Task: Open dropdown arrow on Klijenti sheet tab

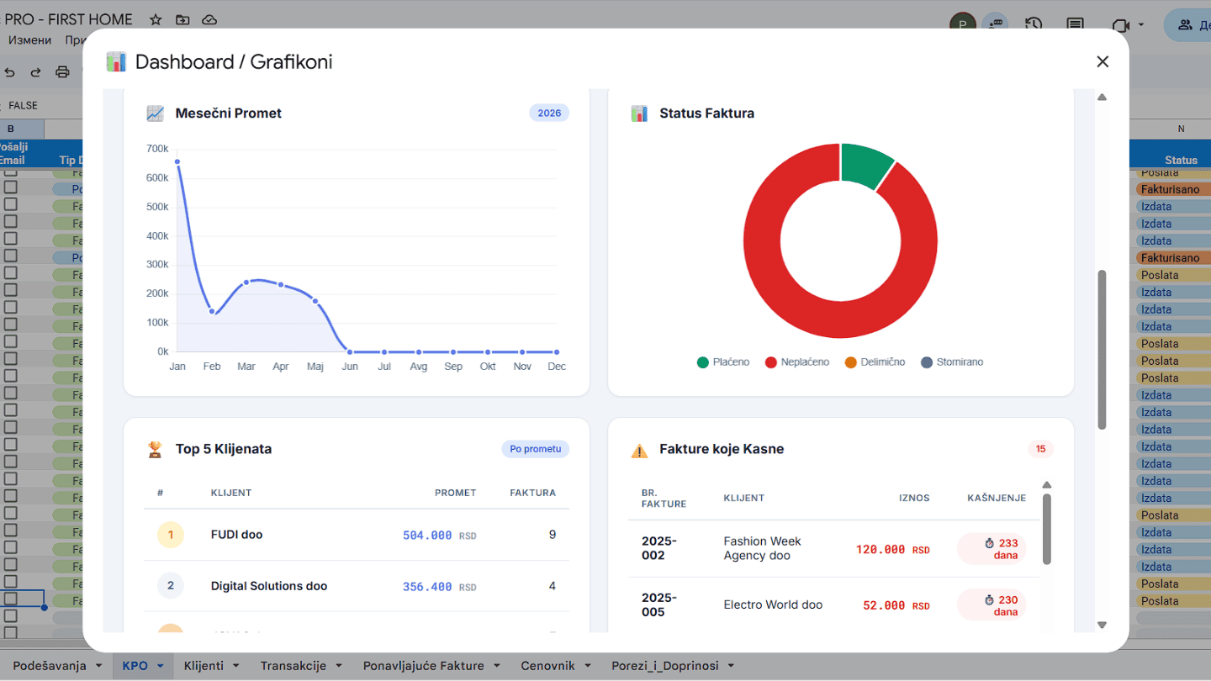Action: pos(235,666)
